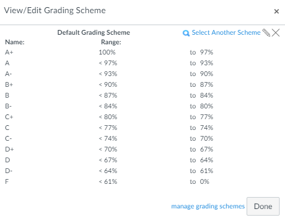Screen dimensions: 285x218
Task: Click the 100% range value
Action: [x=107, y=52]
